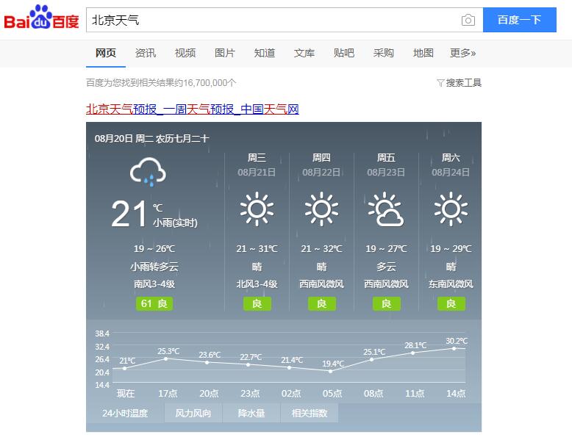Click Friday's cloudy weather icon
572x440 pixels.
pos(386,209)
